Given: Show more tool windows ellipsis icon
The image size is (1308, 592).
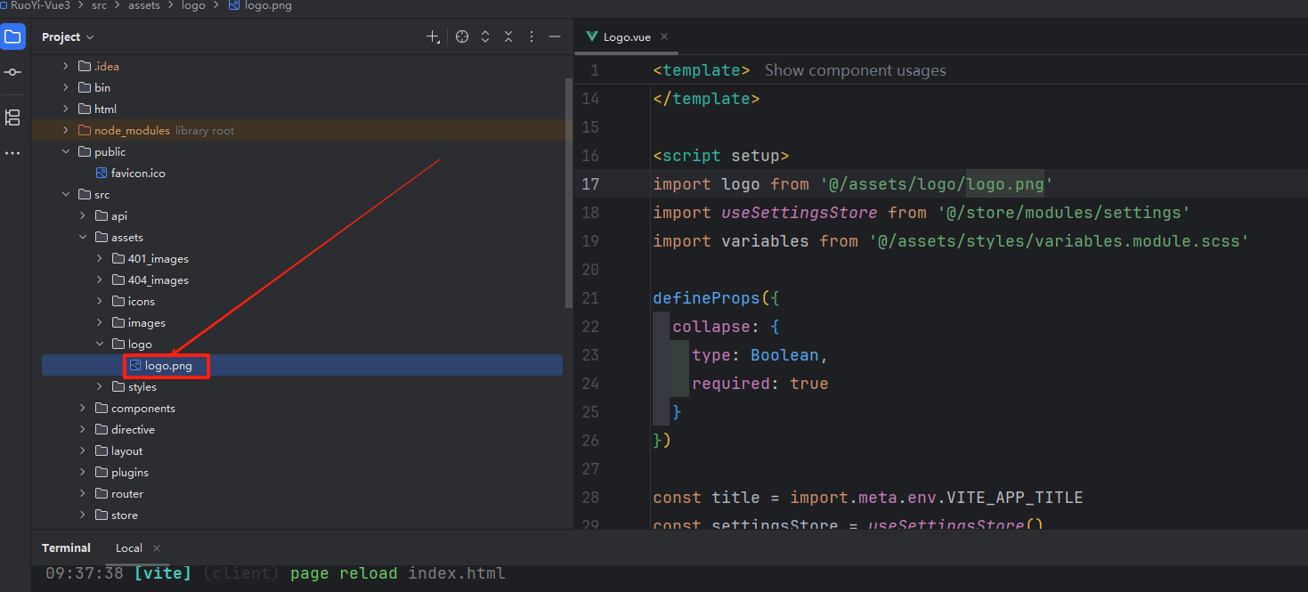Looking at the screenshot, I should [12, 153].
